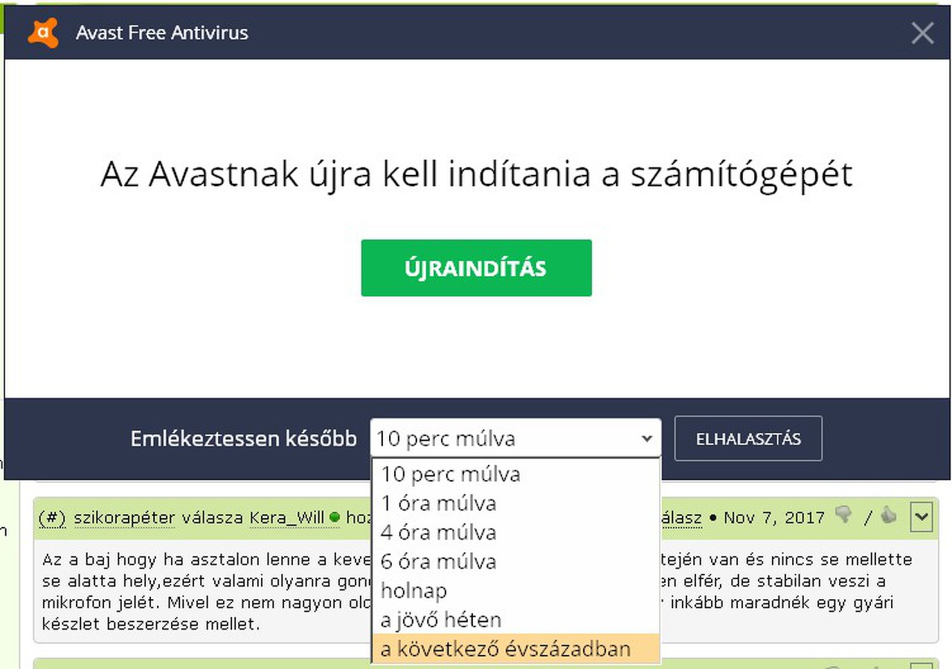Expand the options arrow on szikorapéter's post
The height and width of the screenshot is (669, 952).
click(921, 516)
